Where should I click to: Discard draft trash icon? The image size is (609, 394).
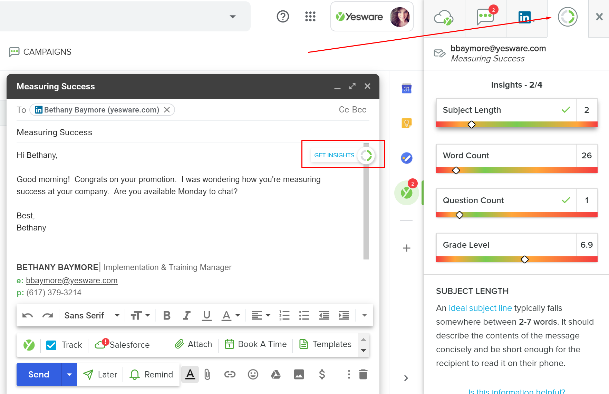[363, 374]
